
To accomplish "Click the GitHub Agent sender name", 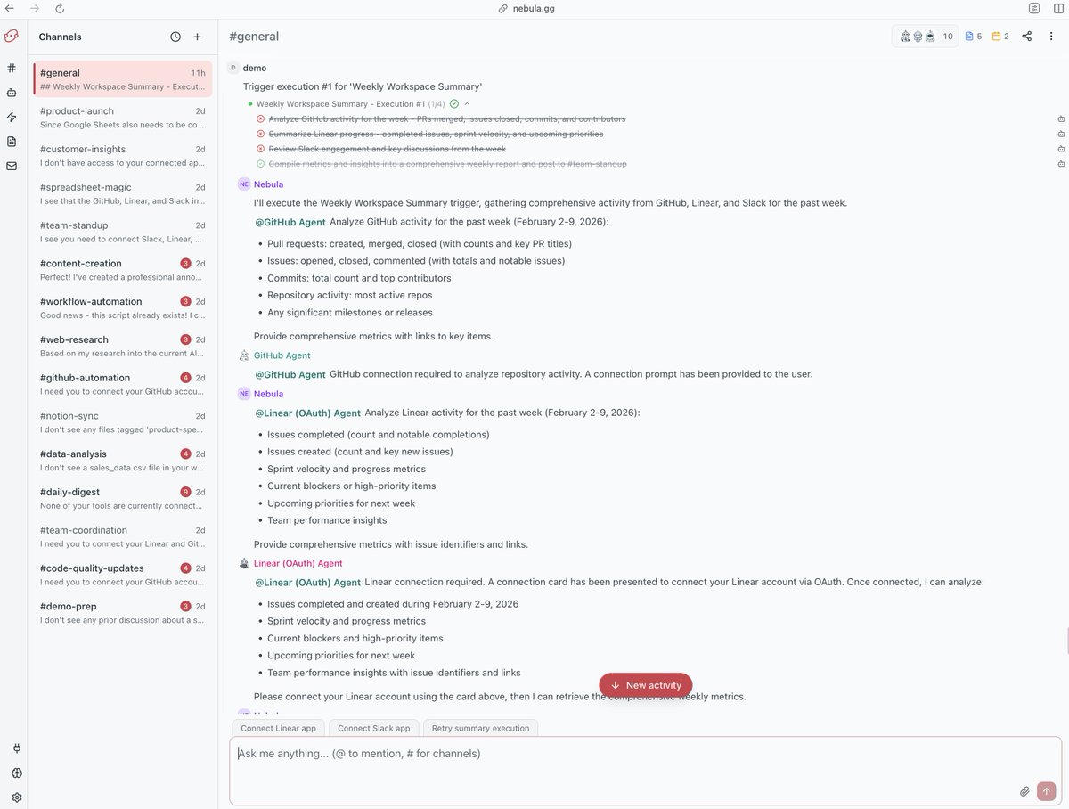I will (x=282, y=355).
